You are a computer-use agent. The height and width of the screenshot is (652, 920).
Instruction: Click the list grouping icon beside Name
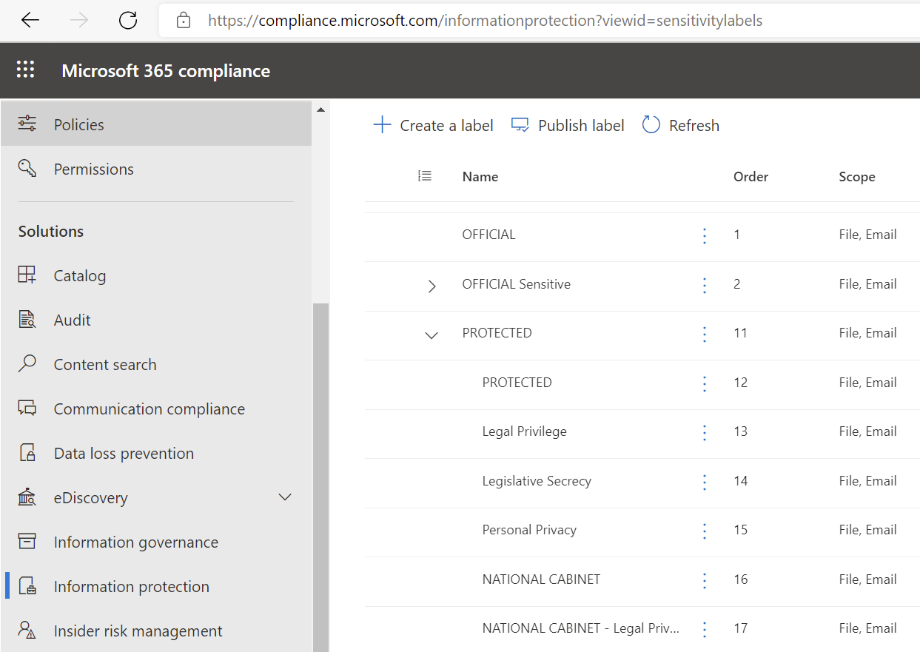425,176
